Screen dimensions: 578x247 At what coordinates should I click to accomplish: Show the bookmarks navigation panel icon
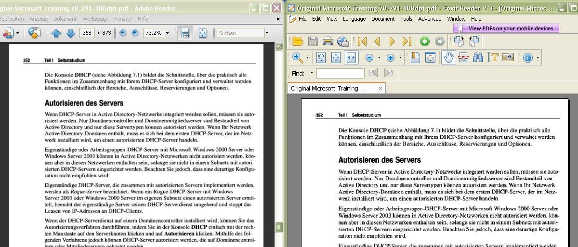coord(415,58)
